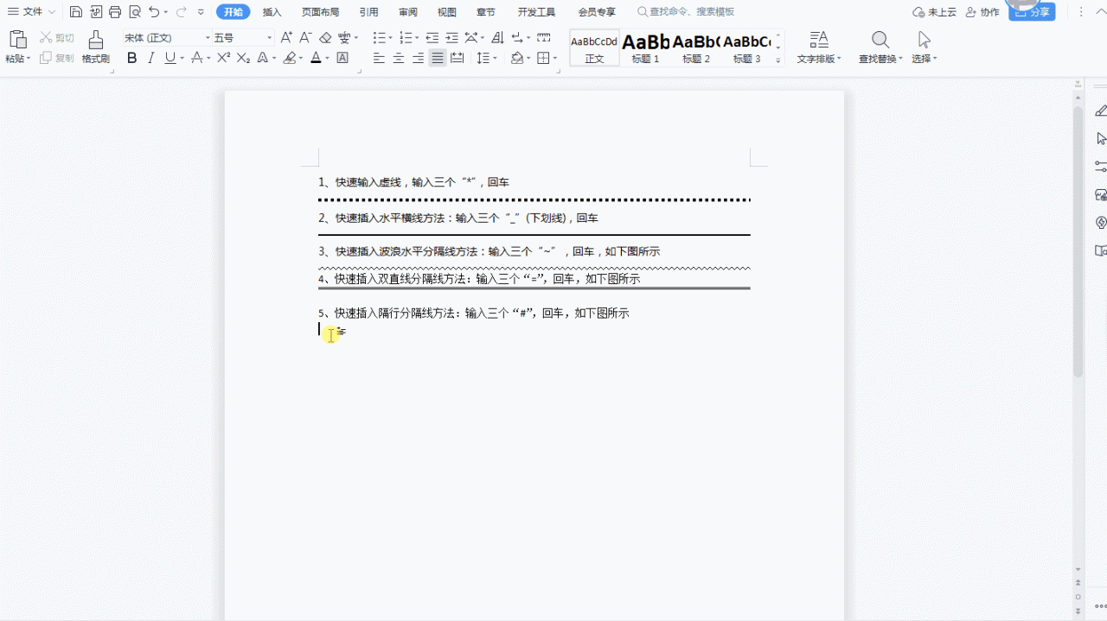Click the Redo arrow icon
1107x621 pixels.
tap(181, 12)
